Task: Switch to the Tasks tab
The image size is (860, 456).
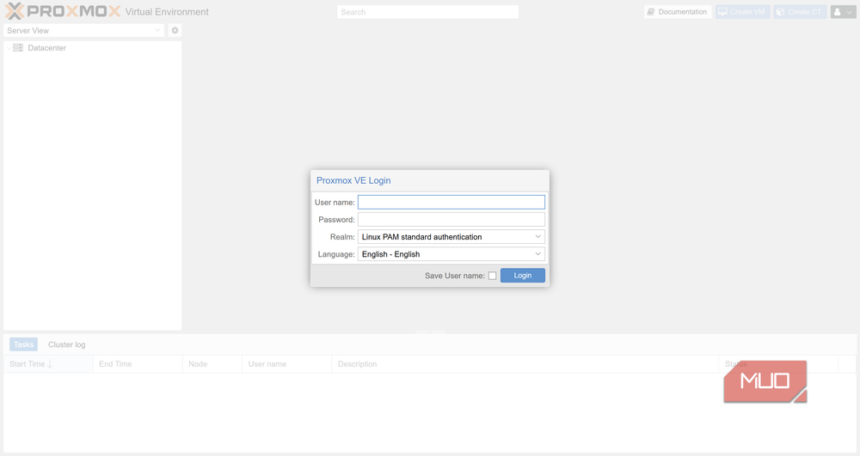Action: click(23, 344)
